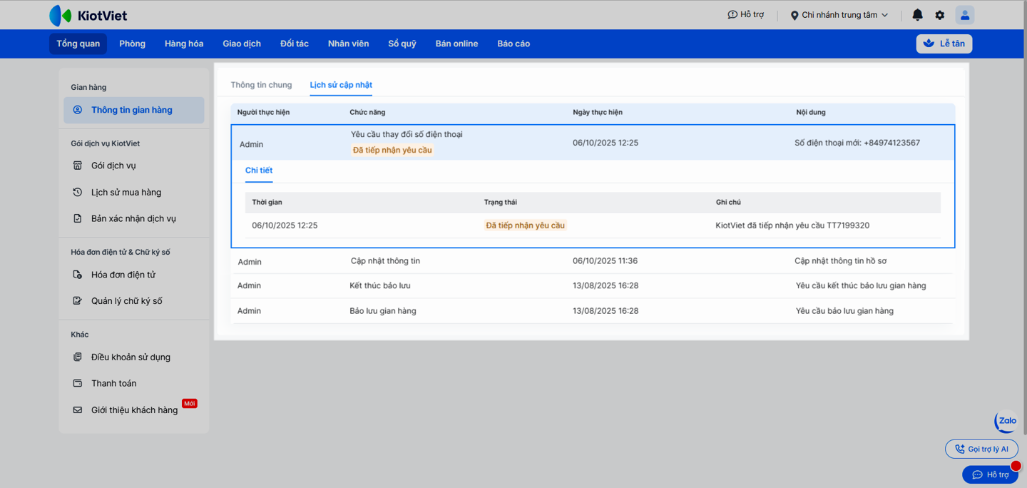
Task: Click the KiotViet logo
Action: 88,15
